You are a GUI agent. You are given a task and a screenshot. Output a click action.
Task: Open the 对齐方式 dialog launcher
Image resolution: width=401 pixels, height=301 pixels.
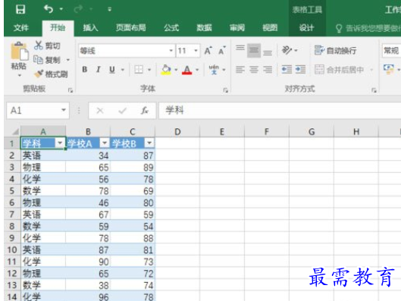pos(374,90)
